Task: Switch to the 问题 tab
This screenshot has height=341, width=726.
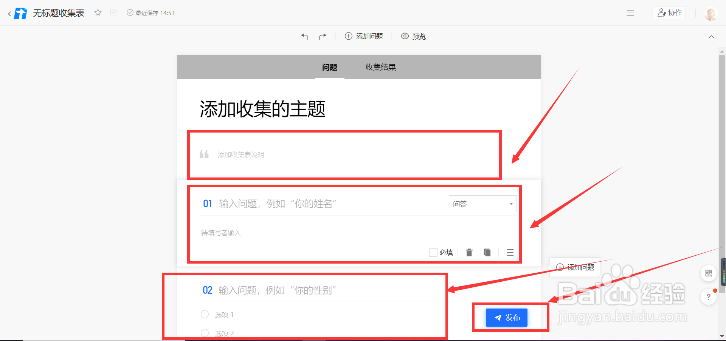Action: click(329, 67)
